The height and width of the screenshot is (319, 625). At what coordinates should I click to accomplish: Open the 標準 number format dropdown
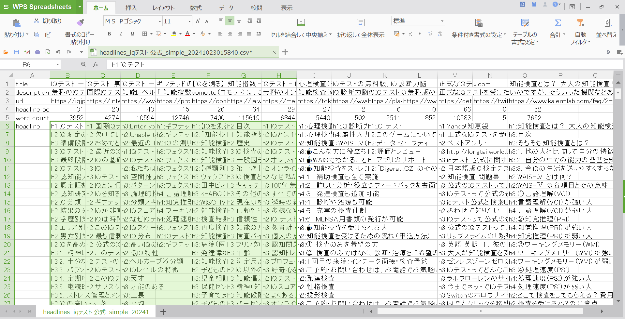click(442, 21)
